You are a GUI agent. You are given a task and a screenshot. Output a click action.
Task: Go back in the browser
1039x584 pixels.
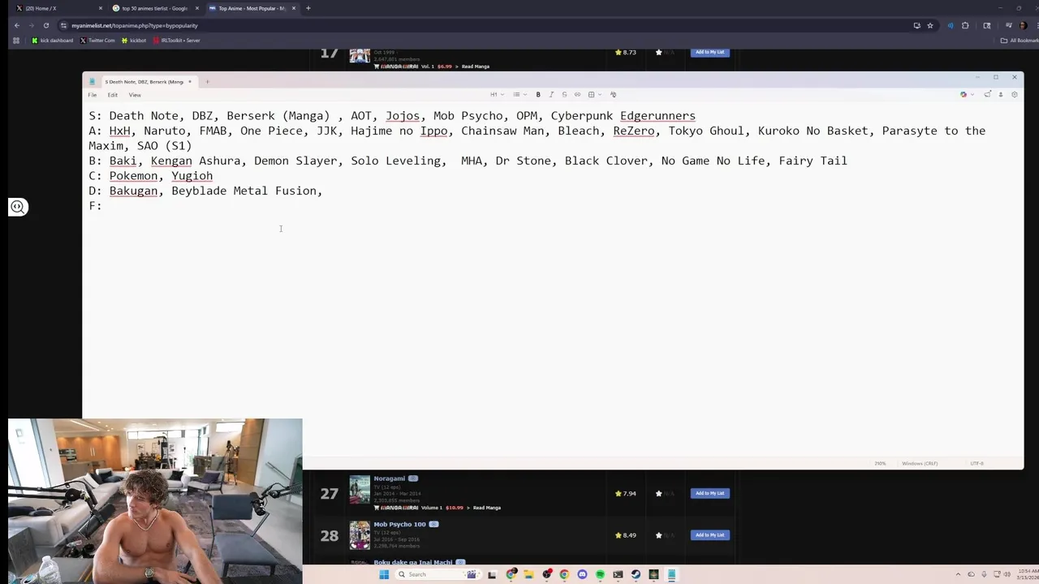pos(16,25)
